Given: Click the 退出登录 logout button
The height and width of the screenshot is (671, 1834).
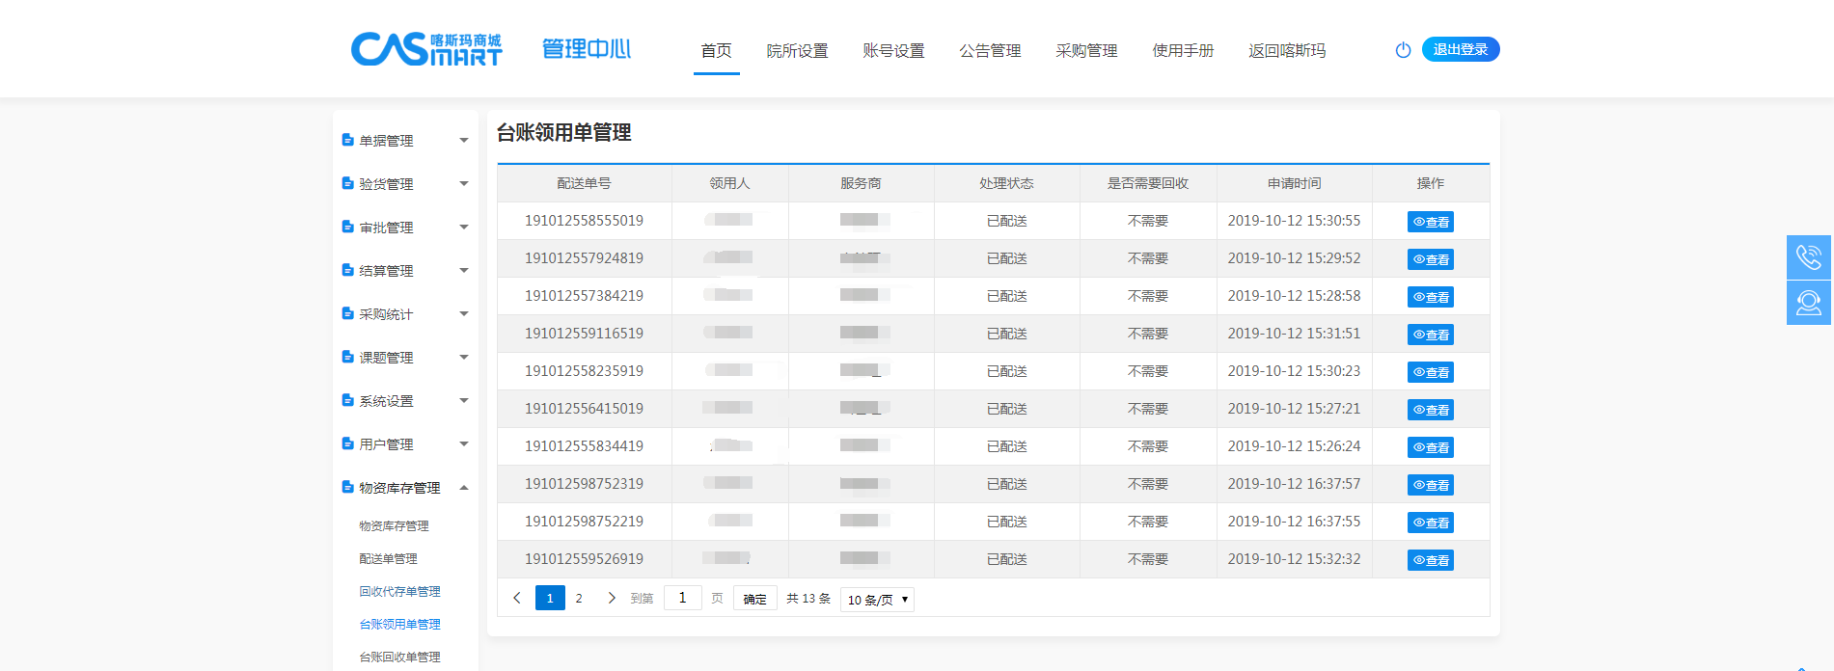Looking at the screenshot, I should tap(1460, 50).
